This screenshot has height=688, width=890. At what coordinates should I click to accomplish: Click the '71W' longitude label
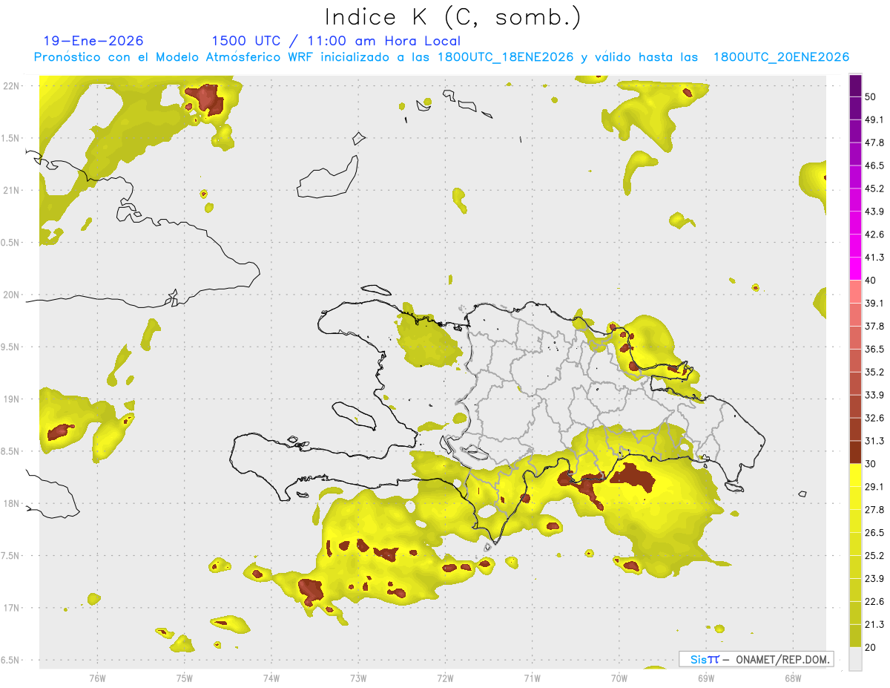(532, 678)
